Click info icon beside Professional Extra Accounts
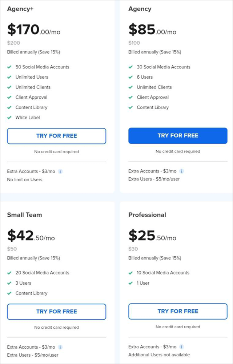Screen dimensions: 233x364 point(182,347)
